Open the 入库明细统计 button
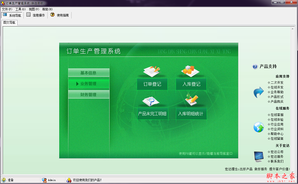The image size is (298, 184). (x=191, y=114)
